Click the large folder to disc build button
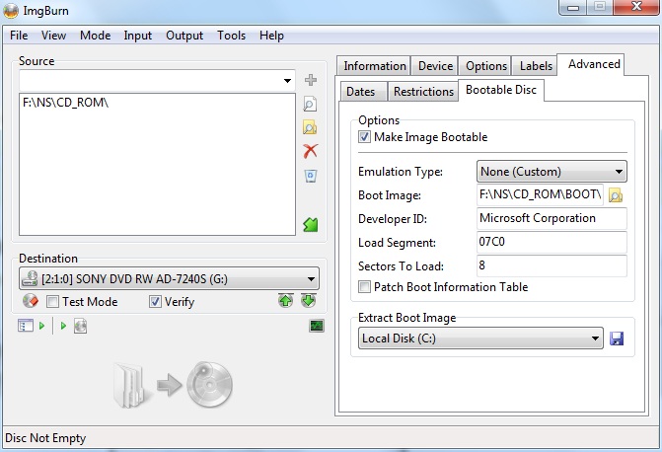 click(x=173, y=385)
